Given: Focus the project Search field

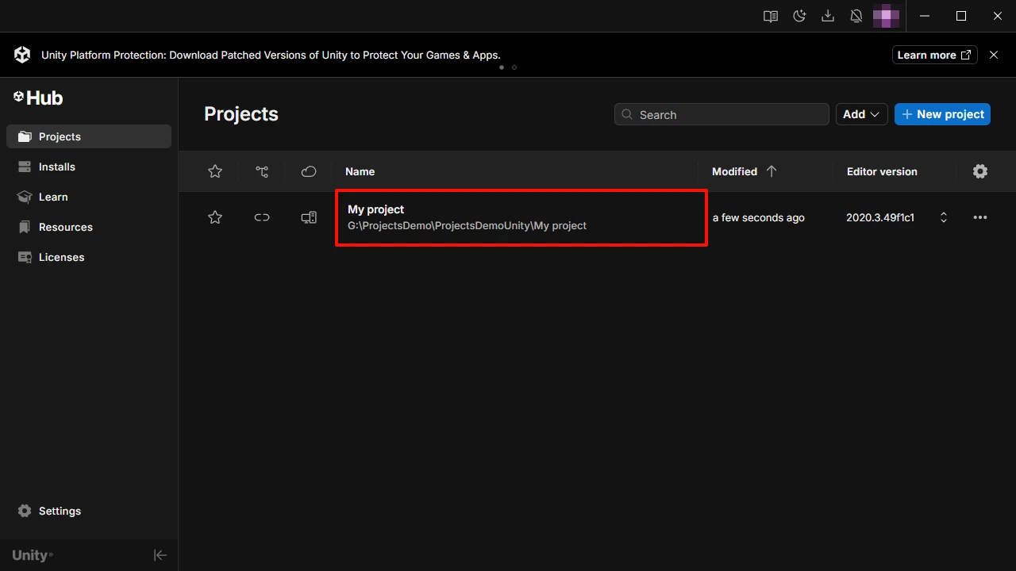Looking at the screenshot, I should pyautogui.click(x=722, y=114).
